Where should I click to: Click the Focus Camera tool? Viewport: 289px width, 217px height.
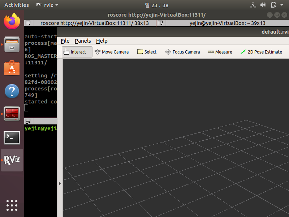182,52
